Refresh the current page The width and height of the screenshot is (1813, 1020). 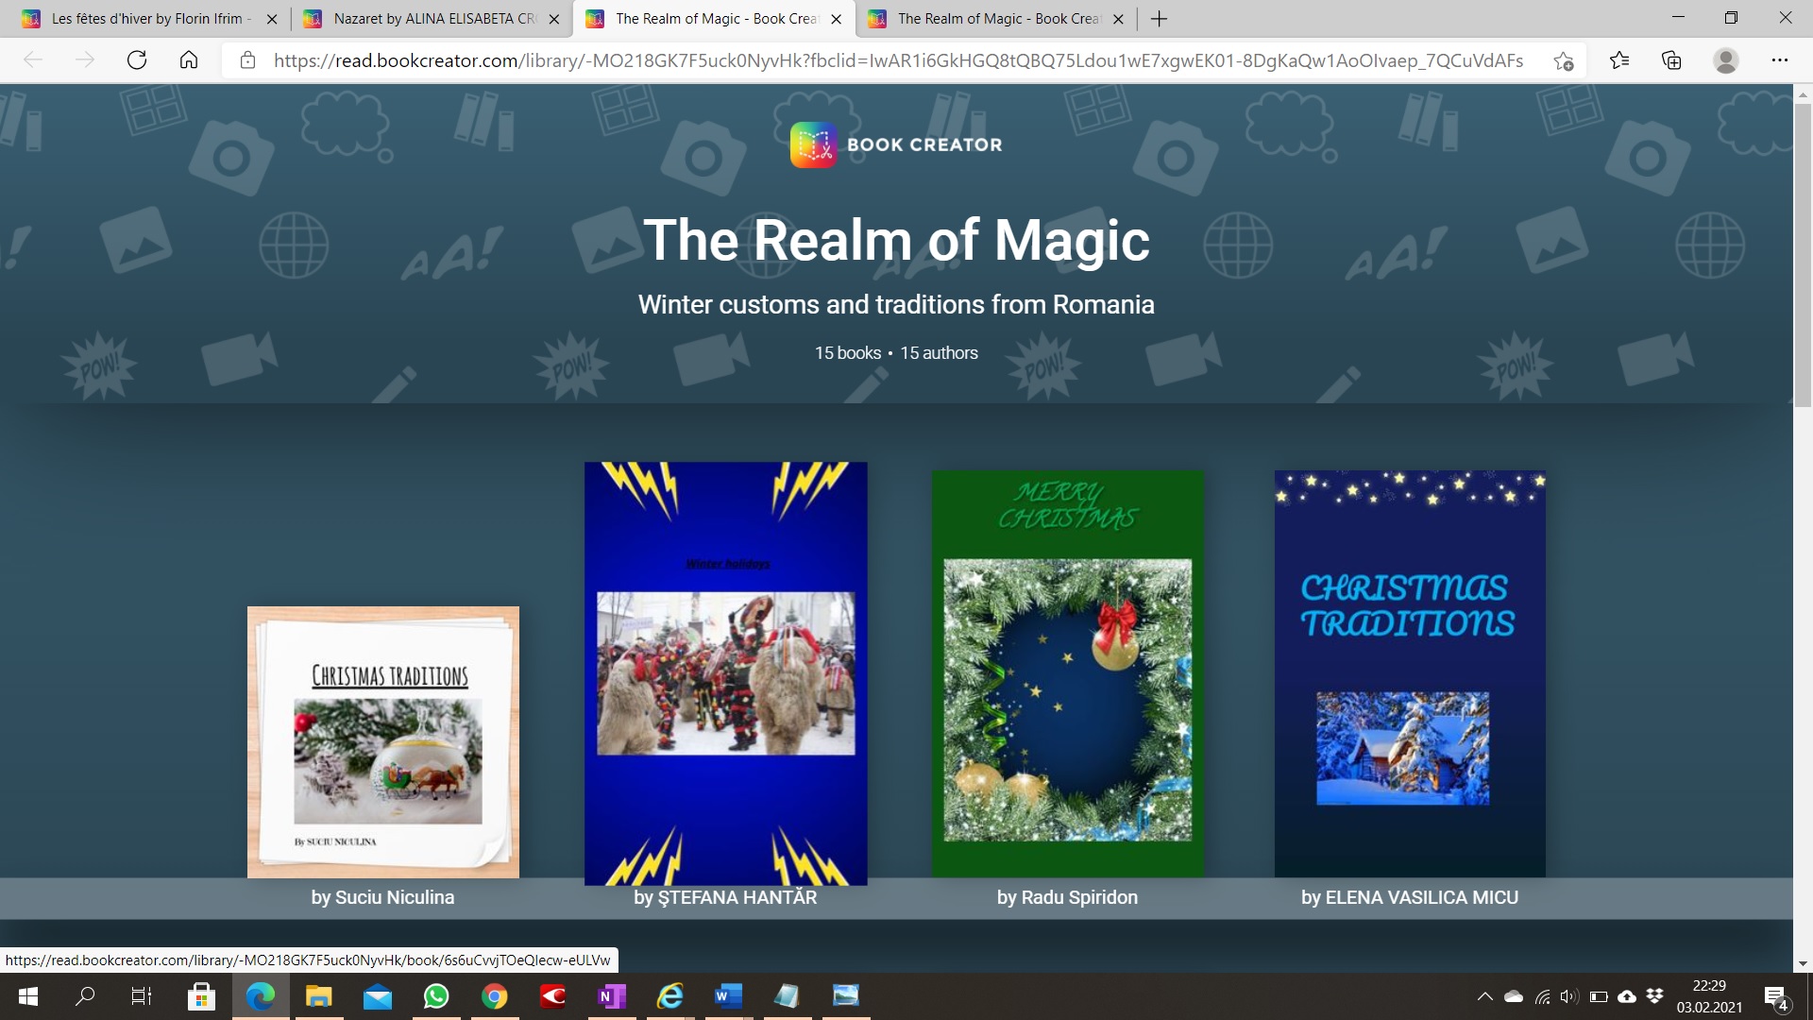(x=137, y=60)
